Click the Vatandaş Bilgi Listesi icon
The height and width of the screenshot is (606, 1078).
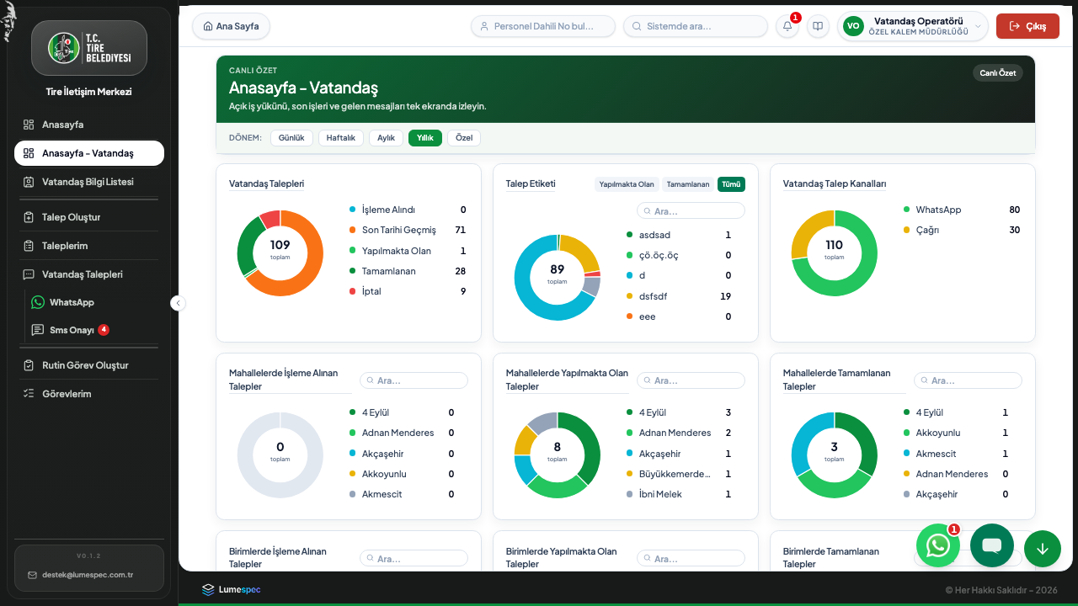(x=29, y=182)
